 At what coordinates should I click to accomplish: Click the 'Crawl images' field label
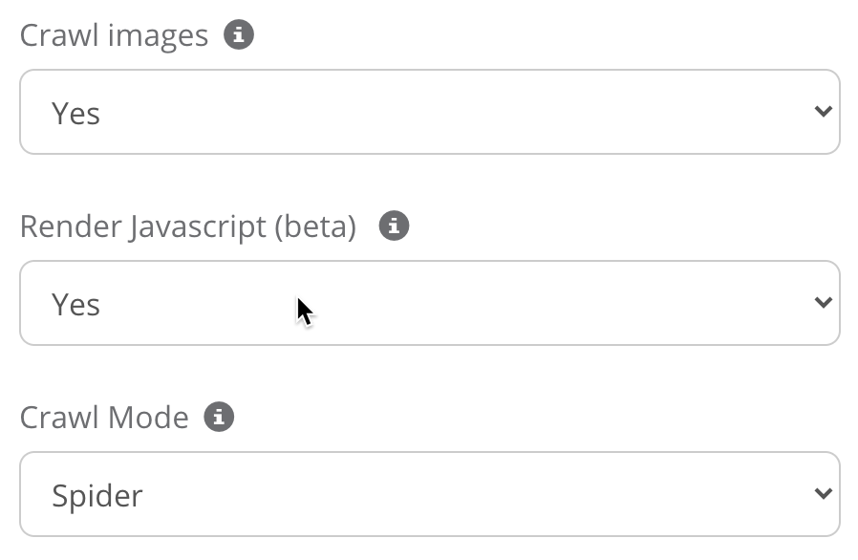[114, 36]
